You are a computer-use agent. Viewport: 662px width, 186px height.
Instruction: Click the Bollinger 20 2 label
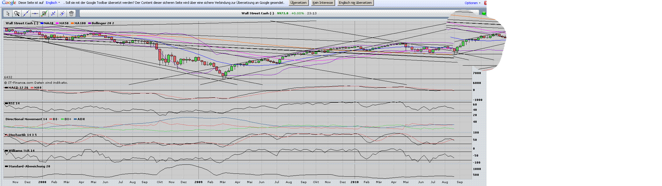click(x=103, y=23)
